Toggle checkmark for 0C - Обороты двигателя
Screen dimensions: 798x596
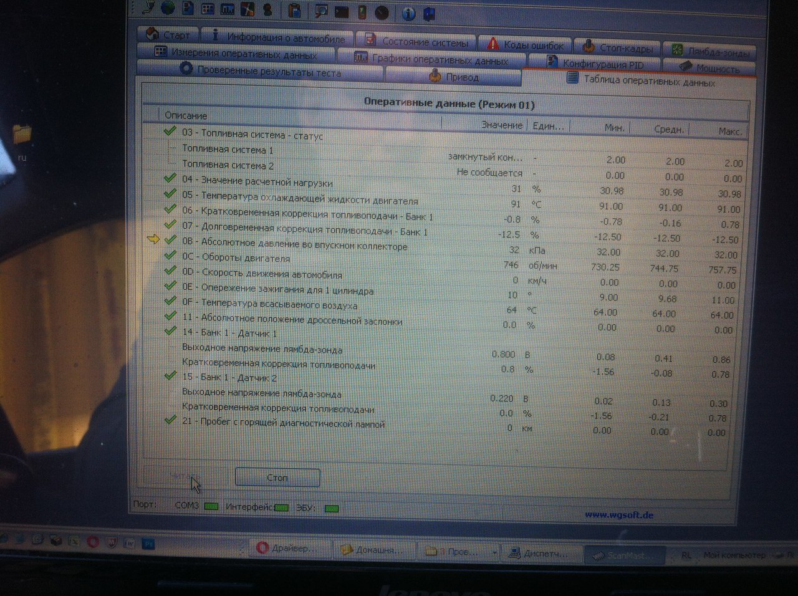click(x=170, y=255)
